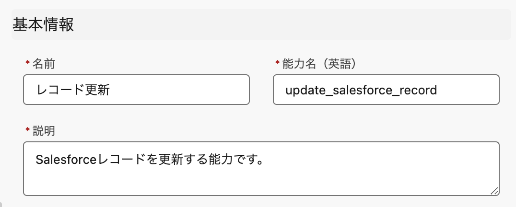
Task: Click the Salesforceレコードを更新する能力です。 sentence
Action: [152, 159]
